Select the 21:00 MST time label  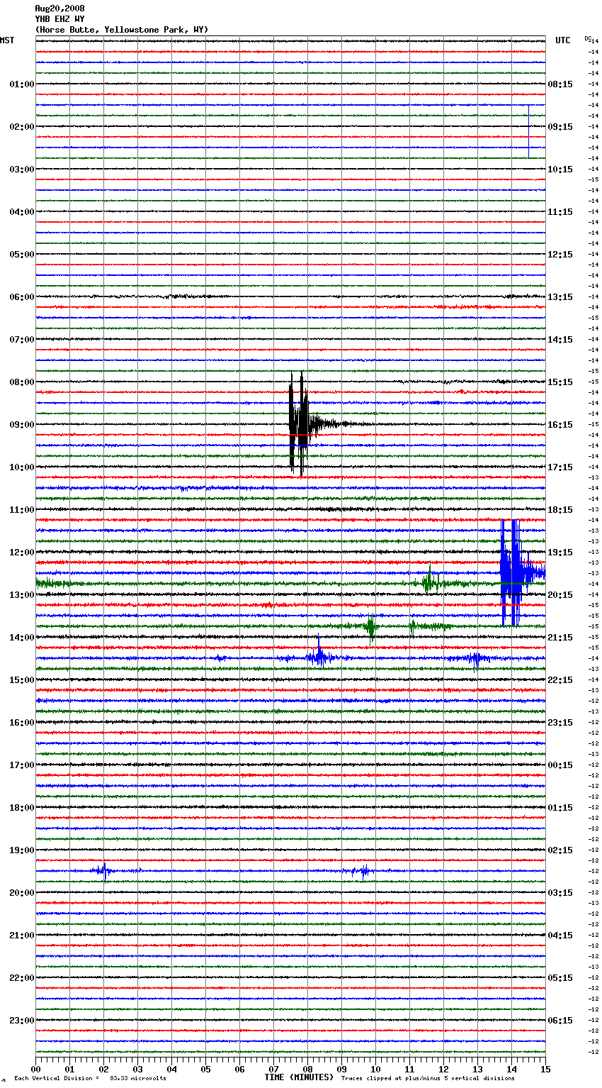click(x=21, y=936)
